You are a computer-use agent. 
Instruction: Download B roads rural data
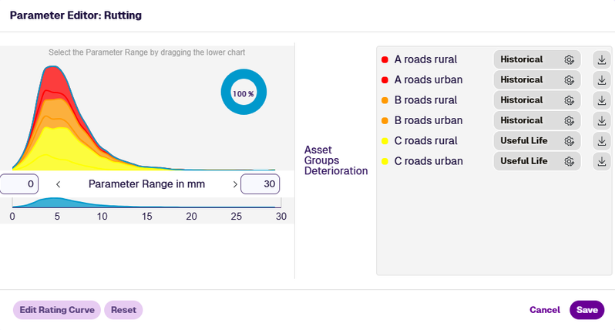pos(602,100)
